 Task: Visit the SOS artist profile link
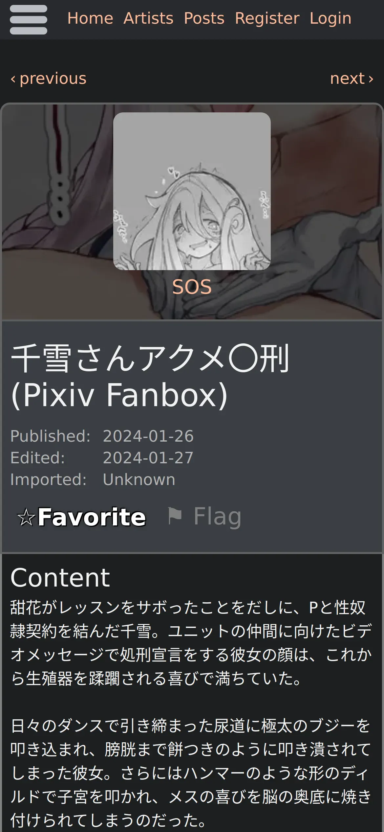pos(192,287)
